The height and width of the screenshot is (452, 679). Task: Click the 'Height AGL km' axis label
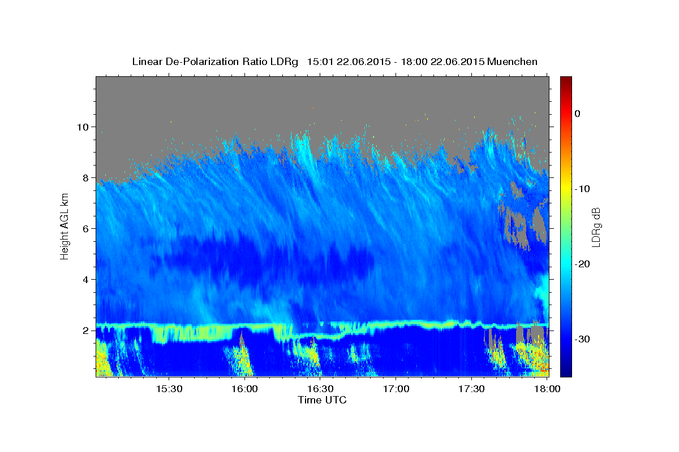click(x=65, y=226)
